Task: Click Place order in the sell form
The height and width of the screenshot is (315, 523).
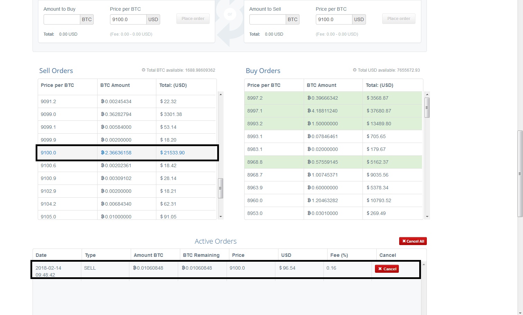Action: tap(398, 19)
